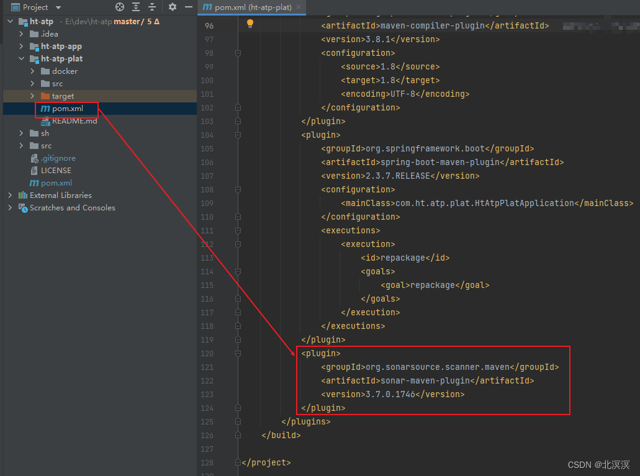This screenshot has width=640, height=476.
Task: Click the code folding marker at line 104
Action: pos(237,135)
